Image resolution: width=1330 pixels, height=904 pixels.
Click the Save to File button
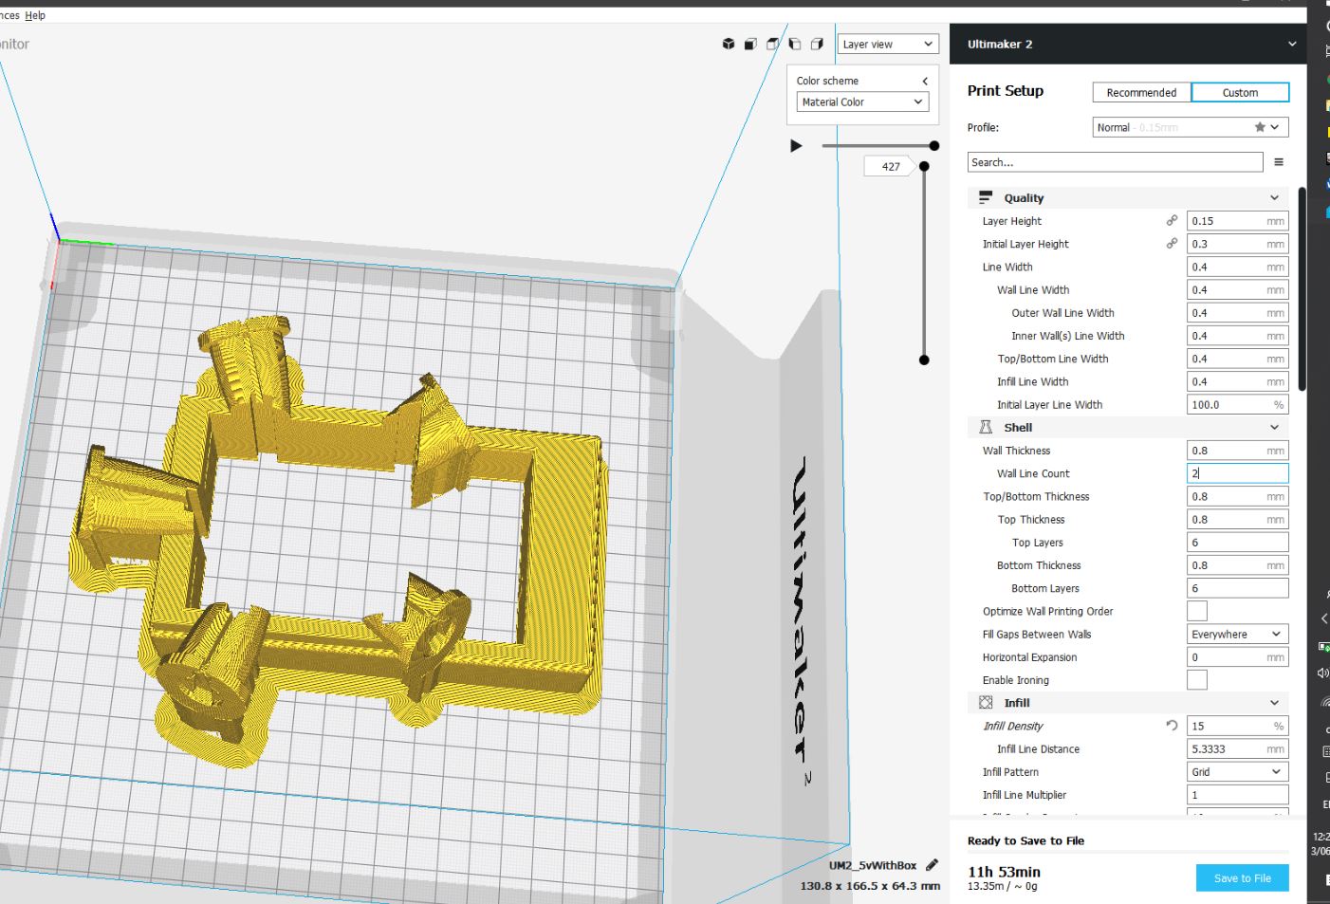(x=1242, y=878)
